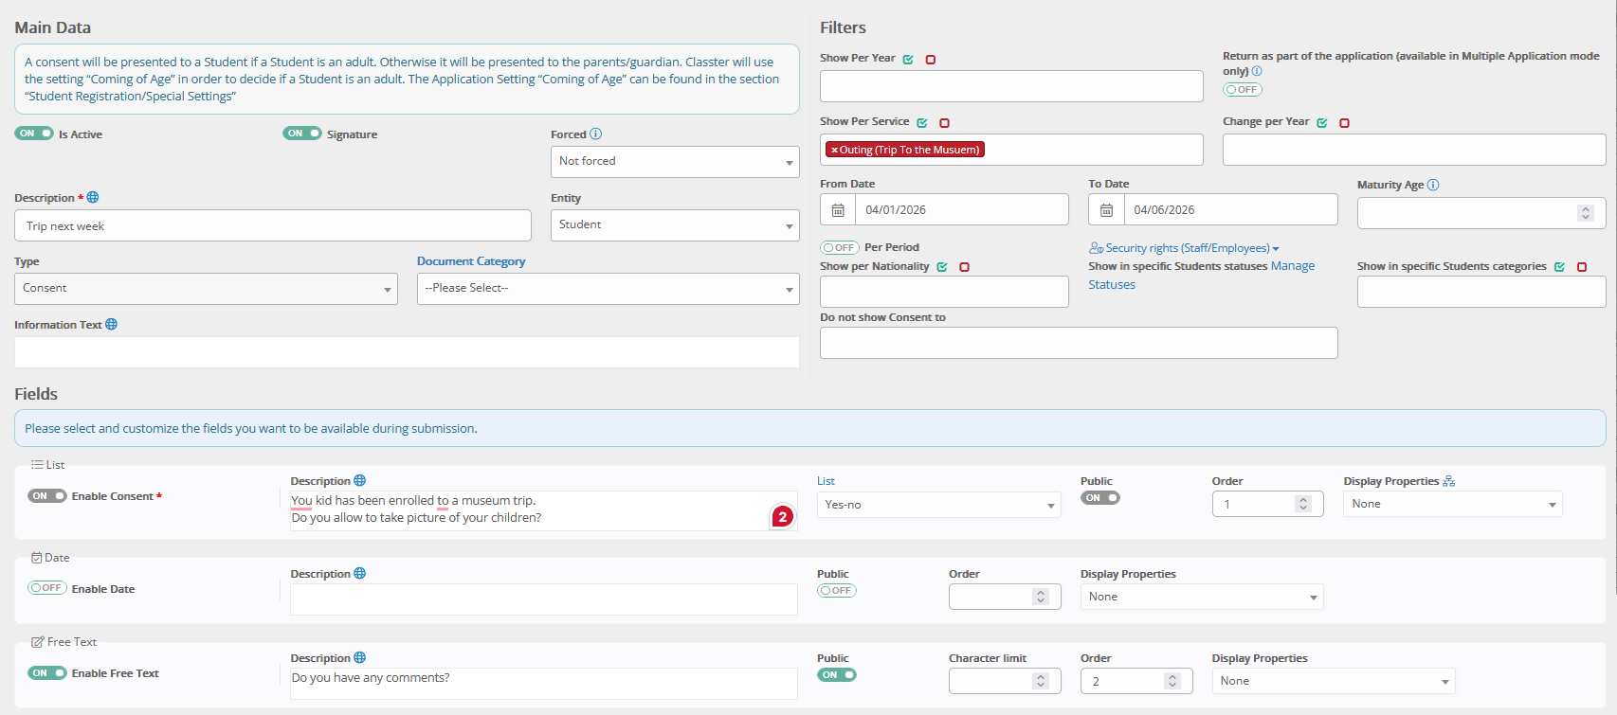Enable the Per Period toggle
This screenshot has height=715, width=1617.
point(839,247)
